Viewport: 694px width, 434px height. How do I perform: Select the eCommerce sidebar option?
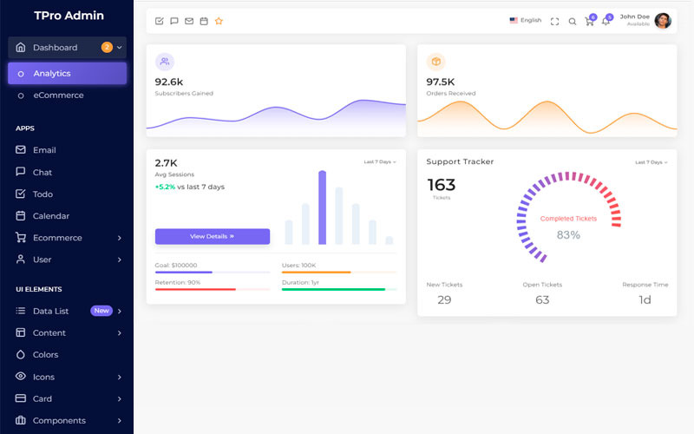point(58,95)
